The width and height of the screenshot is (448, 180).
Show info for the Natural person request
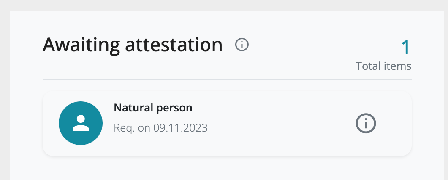tap(366, 123)
